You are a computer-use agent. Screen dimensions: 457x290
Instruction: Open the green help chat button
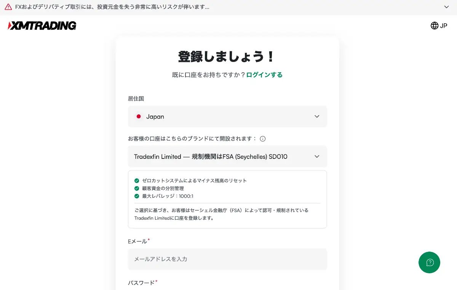tap(429, 262)
